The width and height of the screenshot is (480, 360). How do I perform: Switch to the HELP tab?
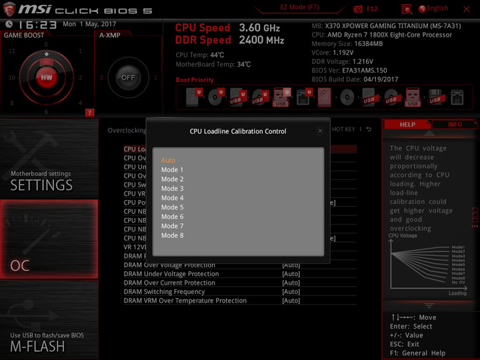coord(407,124)
